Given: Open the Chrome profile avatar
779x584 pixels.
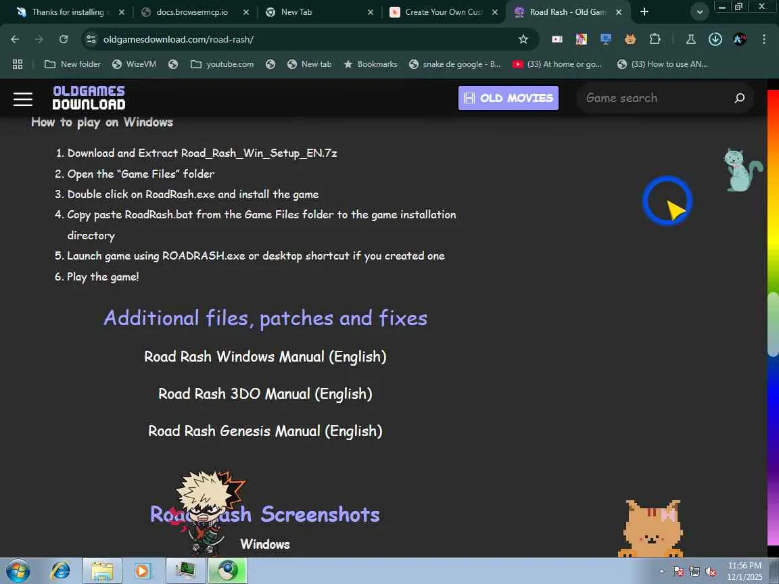Looking at the screenshot, I should [739, 39].
